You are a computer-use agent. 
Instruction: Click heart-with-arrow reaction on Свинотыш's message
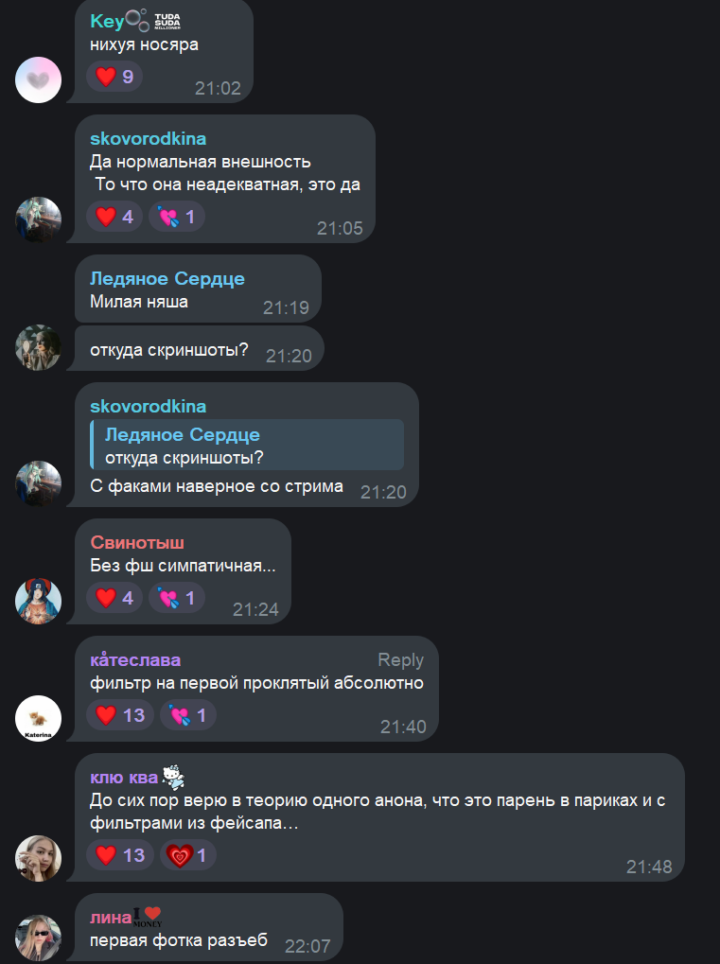pos(177,598)
